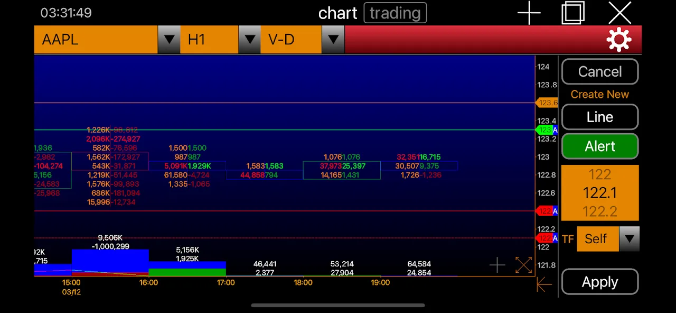Select the chart tab label
Image resolution: width=676 pixels, height=313 pixels.
pyautogui.click(x=337, y=13)
